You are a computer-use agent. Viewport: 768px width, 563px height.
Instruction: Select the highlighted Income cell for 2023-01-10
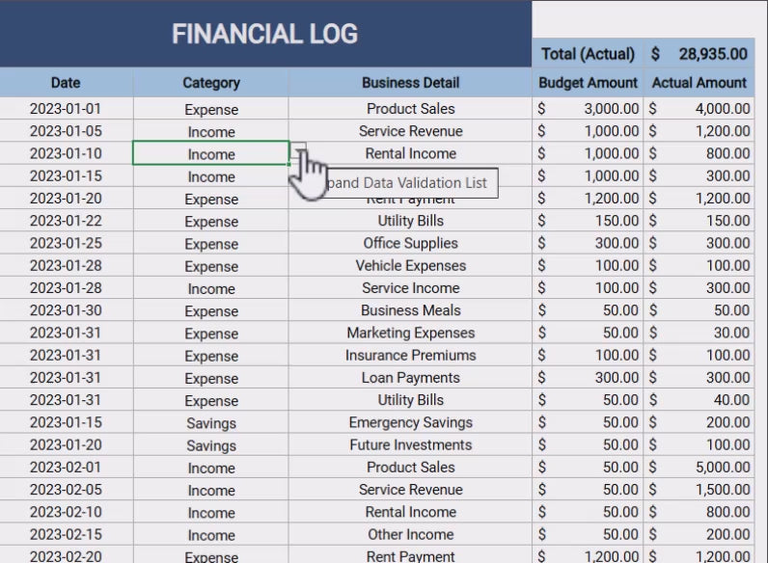pyautogui.click(x=211, y=153)
